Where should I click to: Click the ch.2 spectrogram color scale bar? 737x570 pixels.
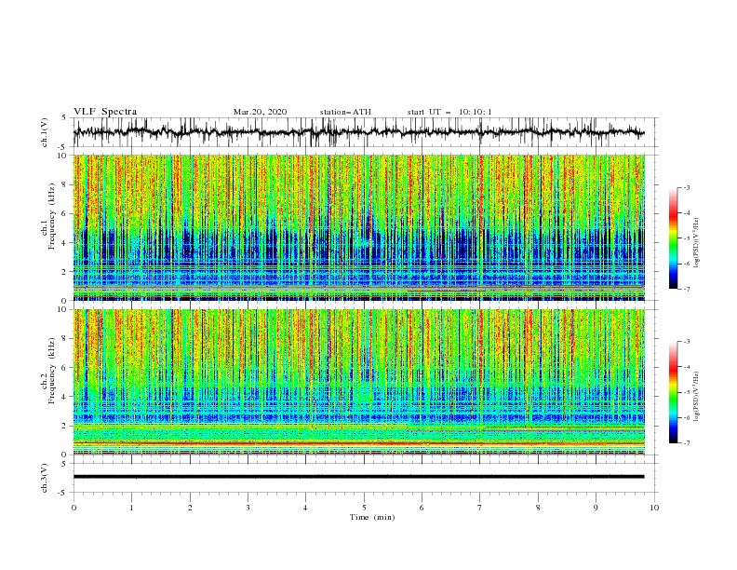673,392
